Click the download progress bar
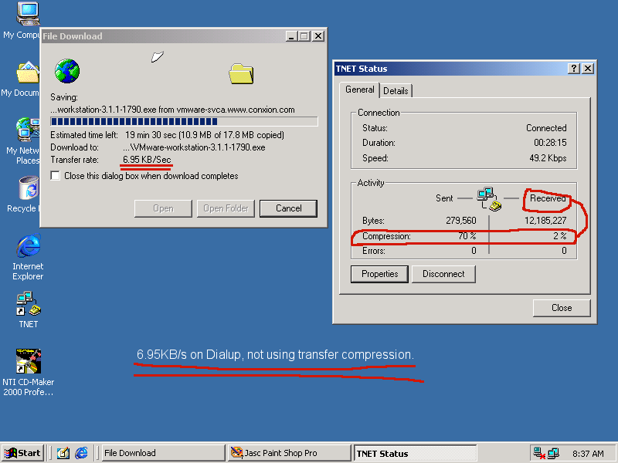618x463 pixels. pyautogui.click(x=184, y=121)
